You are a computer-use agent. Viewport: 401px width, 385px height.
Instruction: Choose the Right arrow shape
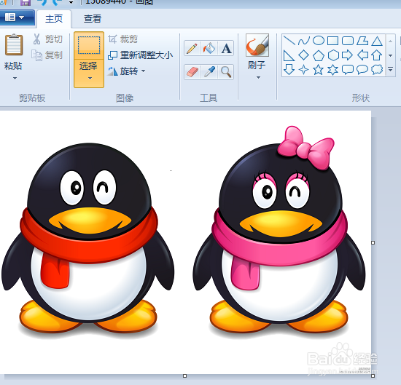348,55
